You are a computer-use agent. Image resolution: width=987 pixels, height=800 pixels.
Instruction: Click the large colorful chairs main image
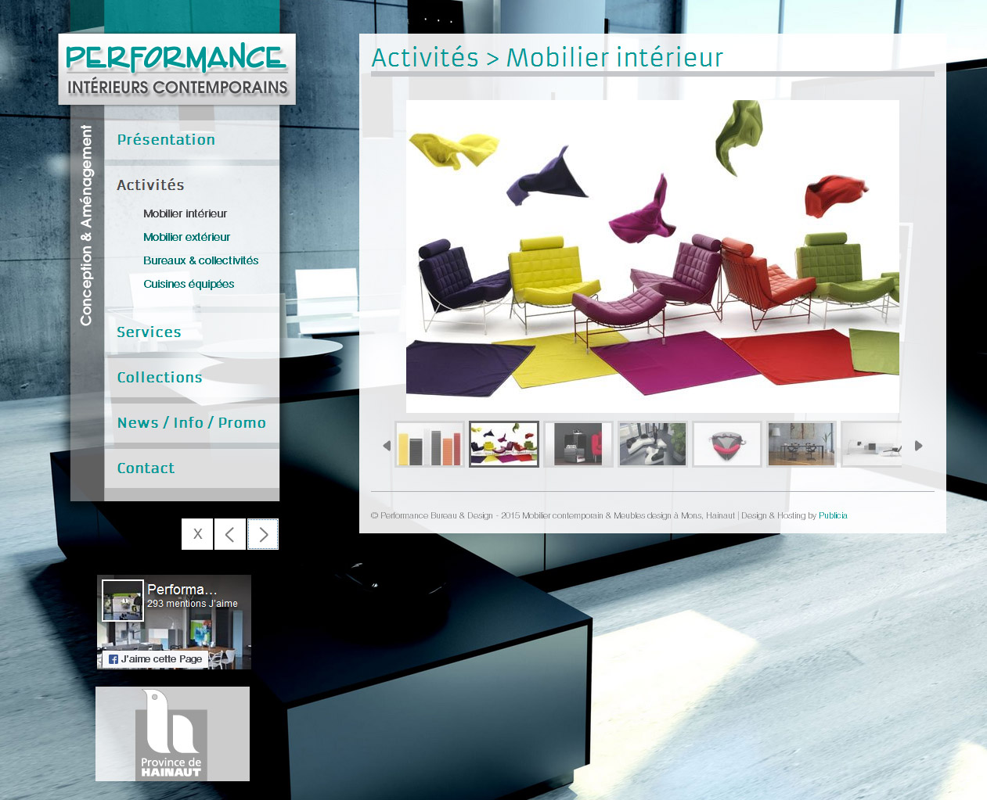click(x=653, y=257)
